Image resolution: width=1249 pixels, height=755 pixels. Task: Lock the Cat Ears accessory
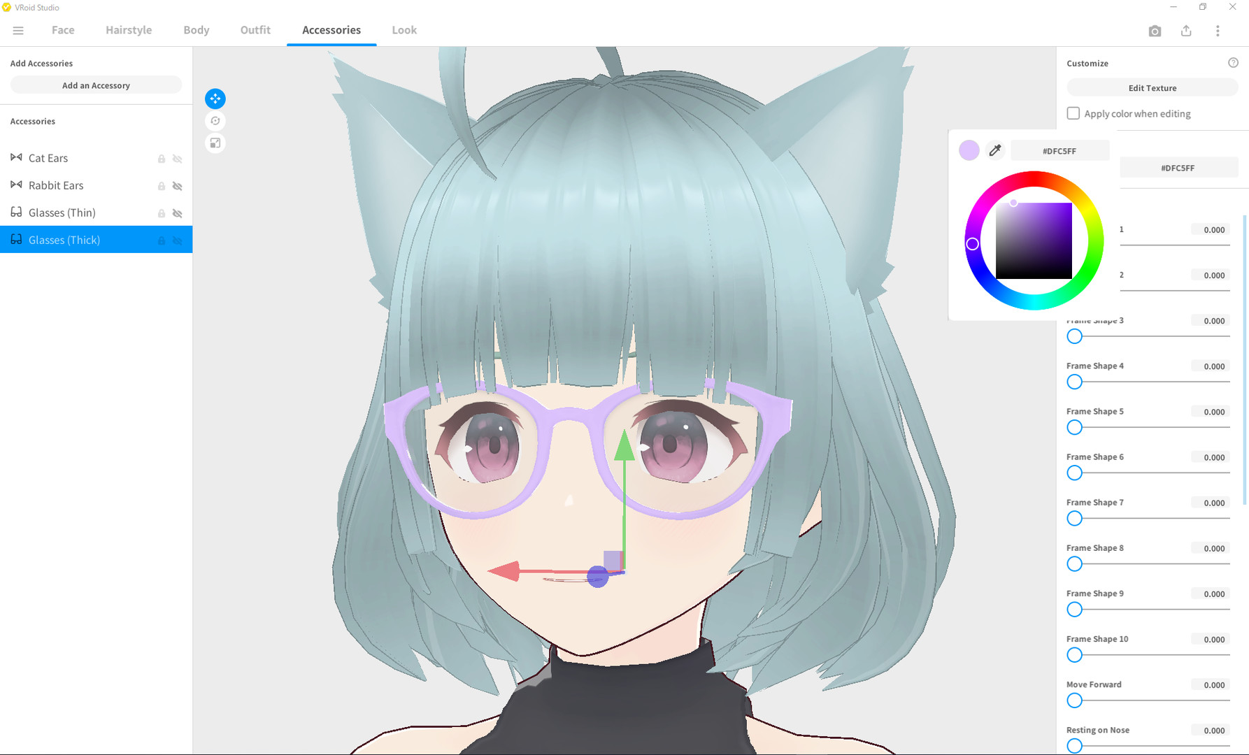click(x=161, y=159)
